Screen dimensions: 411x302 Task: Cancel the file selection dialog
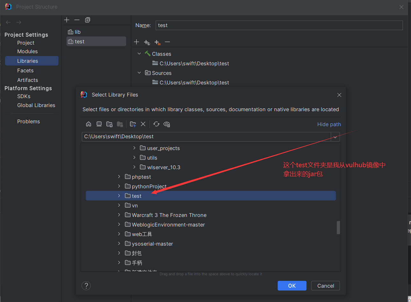326,286
